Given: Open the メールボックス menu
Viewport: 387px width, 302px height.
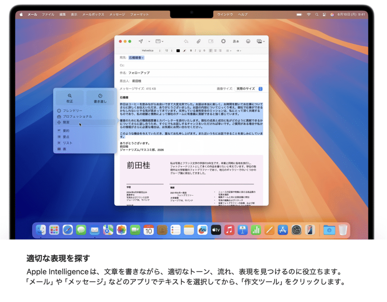Looking at the screenshot, I should (x=93, y=15).
